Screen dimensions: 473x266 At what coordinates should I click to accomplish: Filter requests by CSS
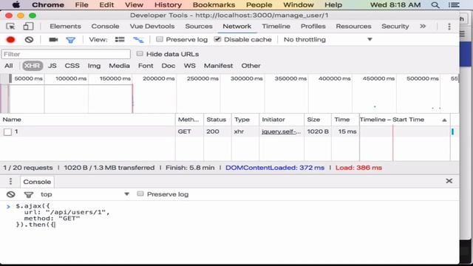[72, 66]
